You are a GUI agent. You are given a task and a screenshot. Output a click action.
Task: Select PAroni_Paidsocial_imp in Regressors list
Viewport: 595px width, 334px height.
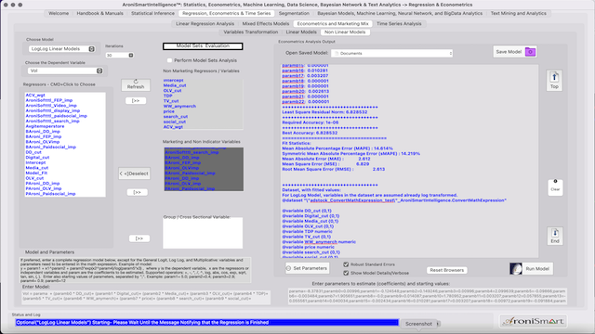click(x=50, y=194)
